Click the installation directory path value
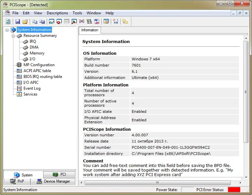The image size is (252, 195). pos(171,154)
